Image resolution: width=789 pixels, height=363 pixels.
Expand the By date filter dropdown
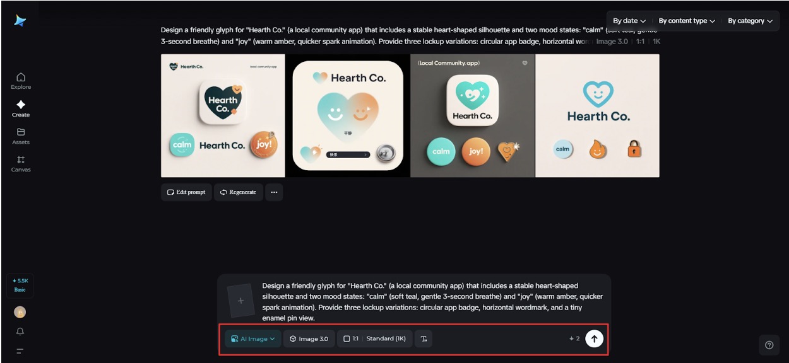629,21
